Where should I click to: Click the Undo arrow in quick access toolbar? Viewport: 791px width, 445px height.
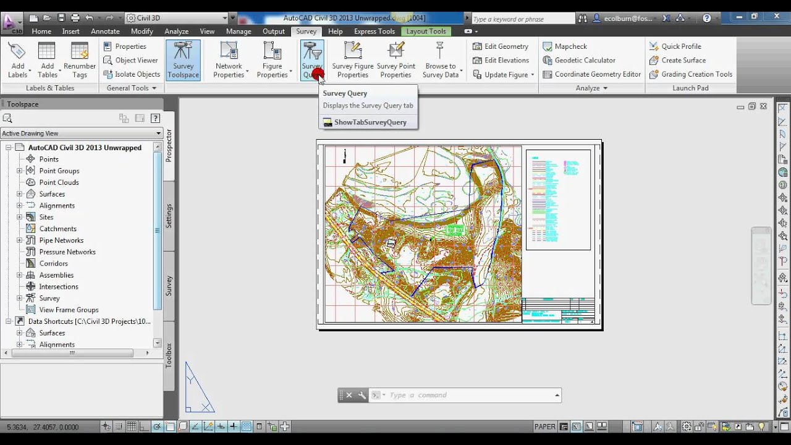coord(90,18)
